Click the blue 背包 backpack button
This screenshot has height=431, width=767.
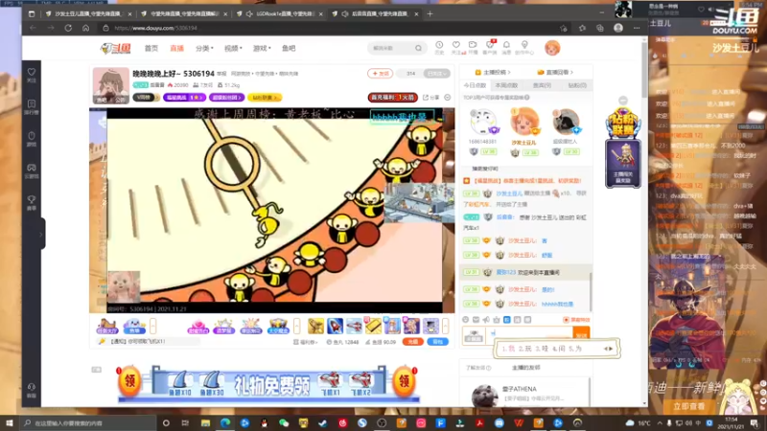[x=438, y=342]
